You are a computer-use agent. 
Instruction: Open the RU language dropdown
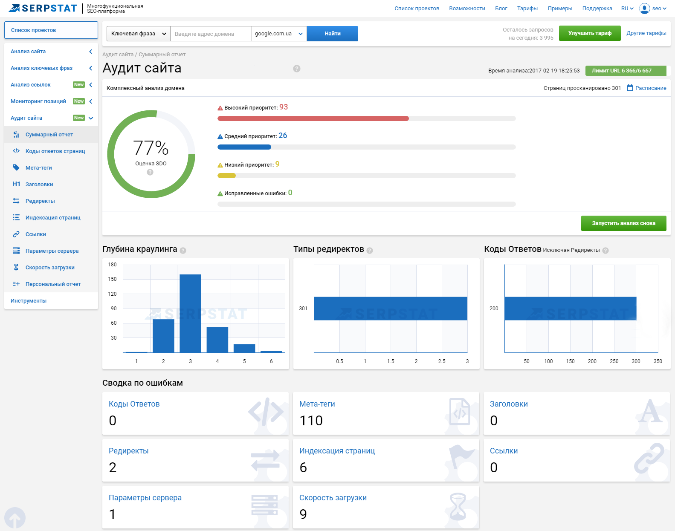[627, 9]
